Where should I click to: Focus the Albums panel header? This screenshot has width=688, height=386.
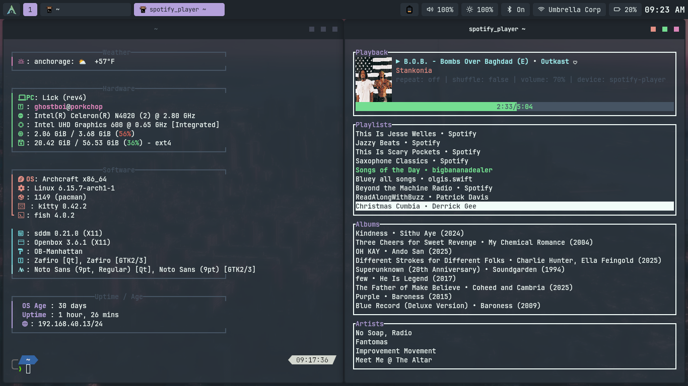coord(368,224)
